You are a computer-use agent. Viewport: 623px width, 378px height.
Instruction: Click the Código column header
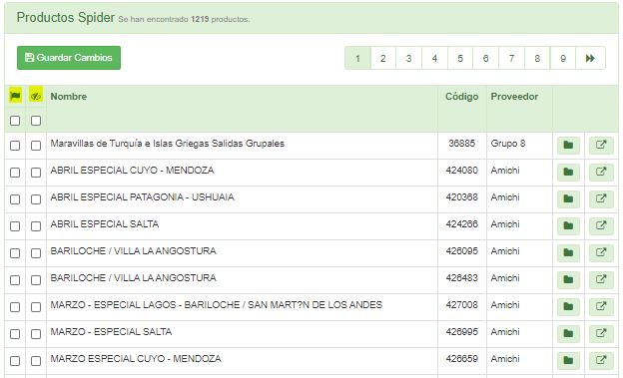click(461, 97)
